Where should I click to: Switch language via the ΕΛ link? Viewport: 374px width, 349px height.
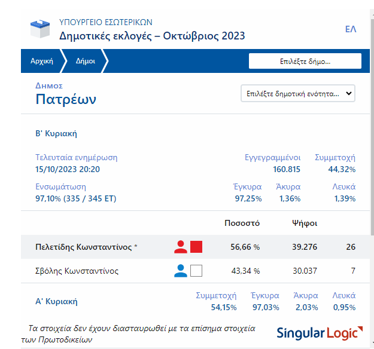click(x=351, y=29)
